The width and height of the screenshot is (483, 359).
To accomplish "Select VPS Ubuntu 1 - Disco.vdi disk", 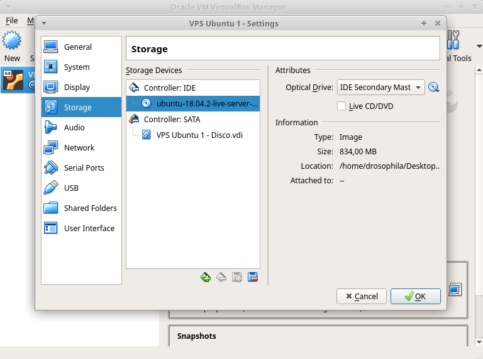I will pos(199,135).
